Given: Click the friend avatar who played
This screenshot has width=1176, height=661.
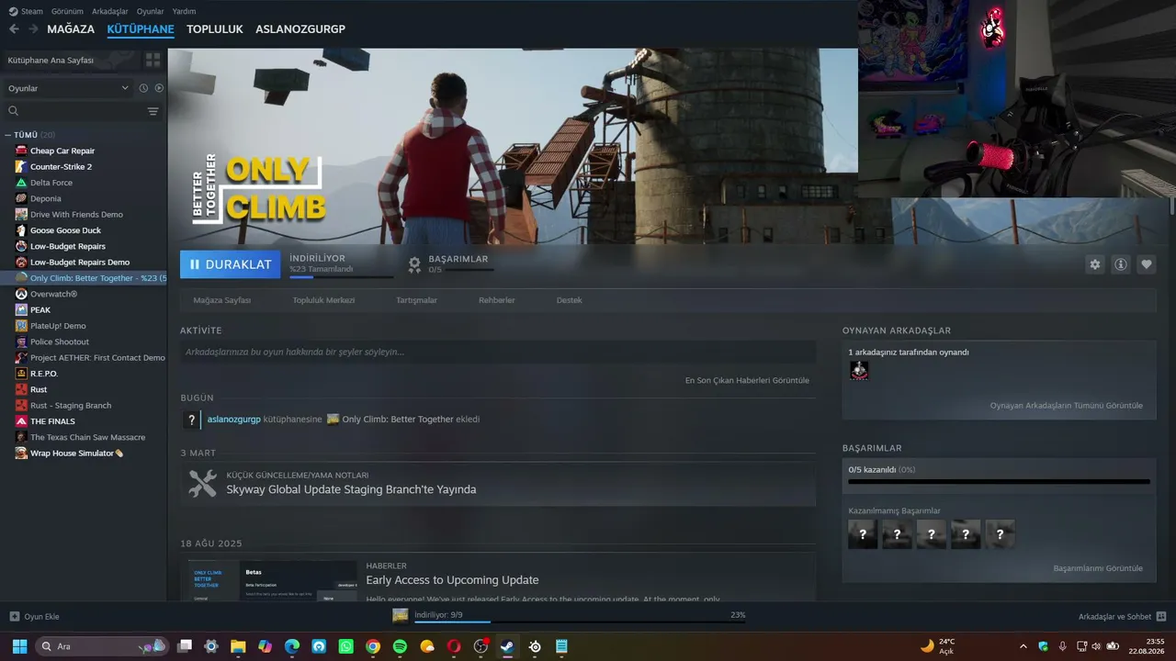Looking at the screenshot, I should tap(859, 370).
